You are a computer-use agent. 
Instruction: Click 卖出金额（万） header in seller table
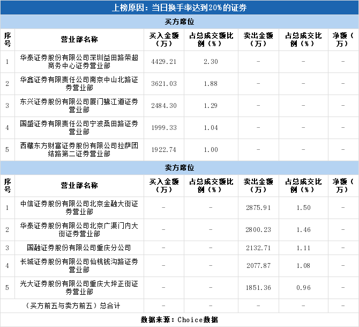click(x=258, y=185)
